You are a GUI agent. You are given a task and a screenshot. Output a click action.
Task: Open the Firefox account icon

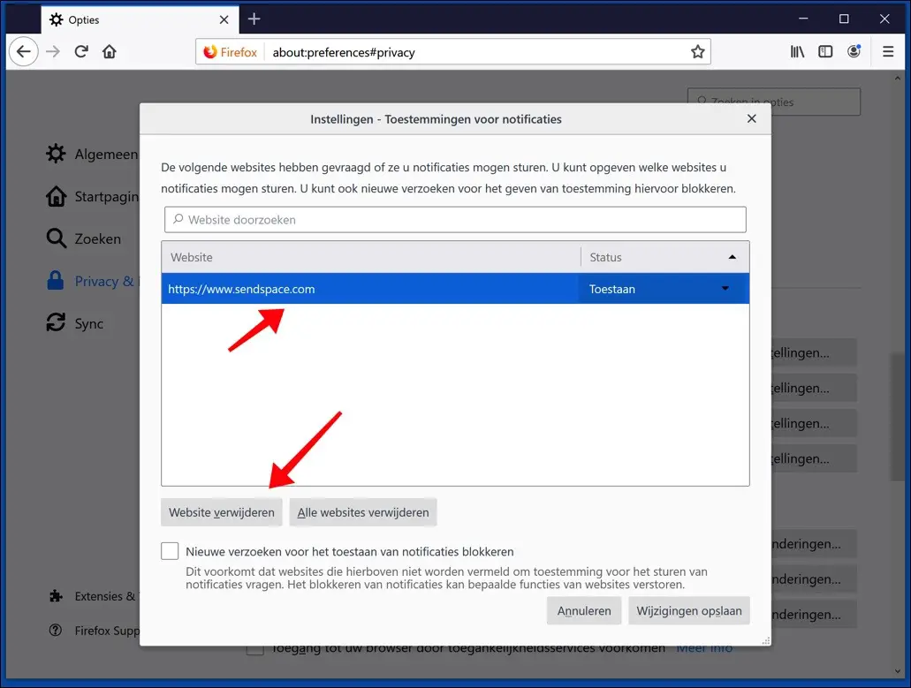point(854,52)
